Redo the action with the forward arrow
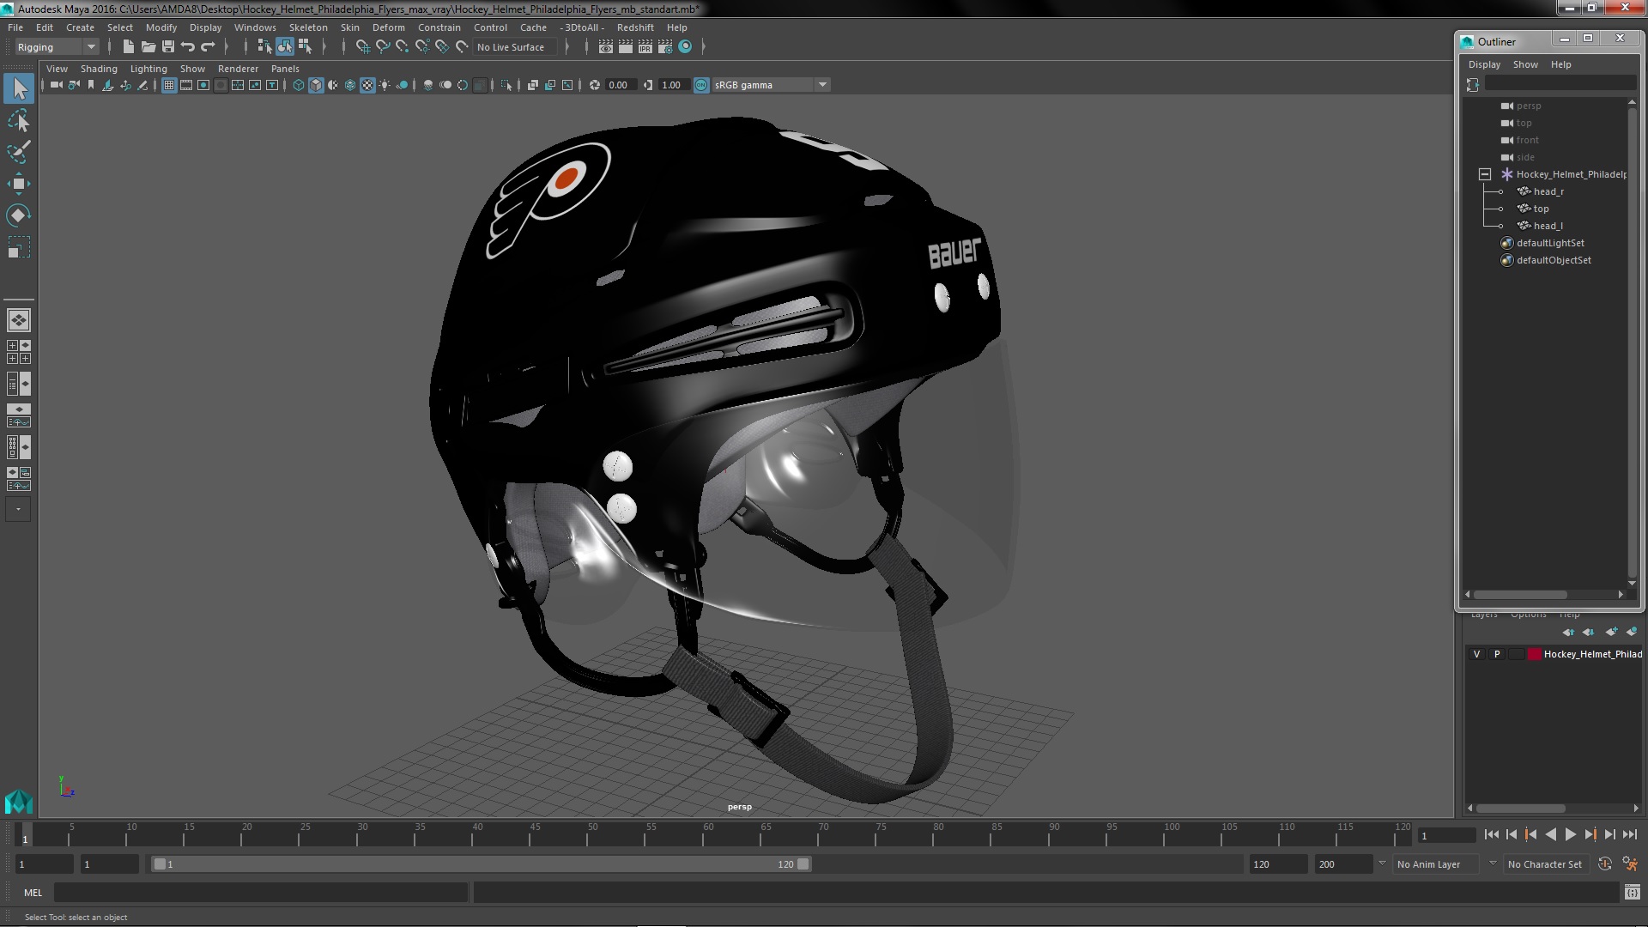Image resolution: width=1648 pixels, height=927 pixels. 208,47
